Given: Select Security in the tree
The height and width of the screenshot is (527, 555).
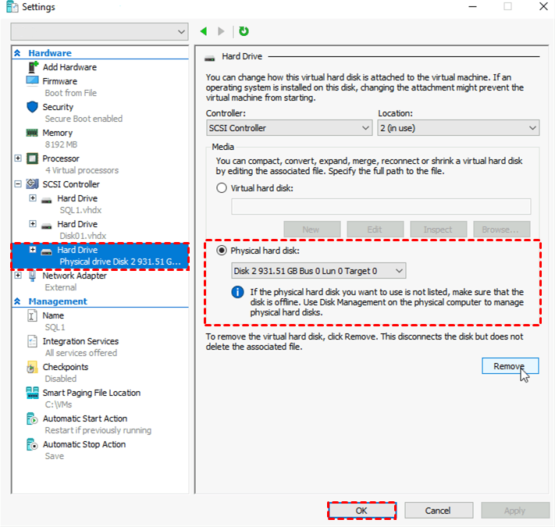Looking at the screenshot, I should pos(58,107).
